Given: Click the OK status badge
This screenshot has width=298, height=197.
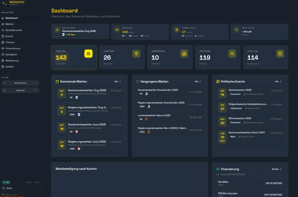Looking at the screenshot, I should click(6, 182).
